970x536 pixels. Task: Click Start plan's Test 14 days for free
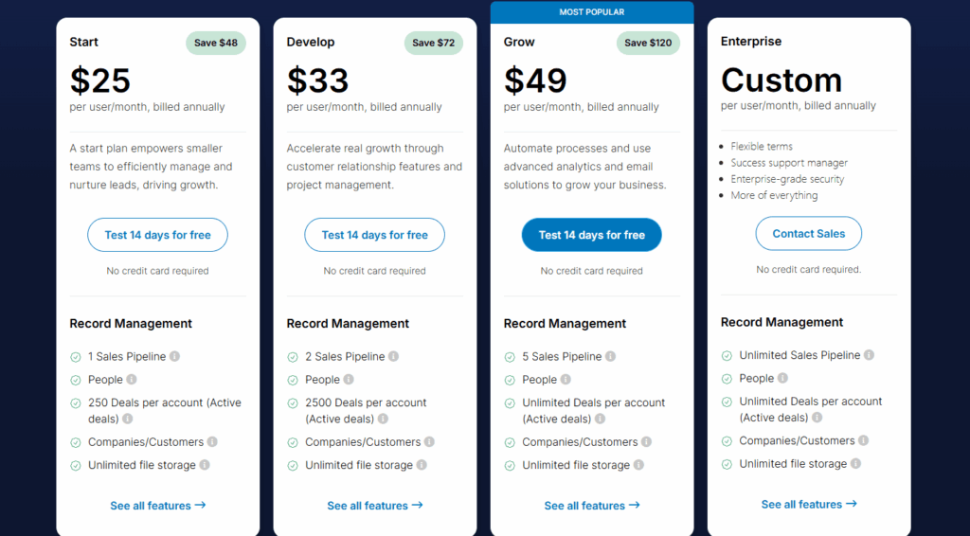[x=157, y=235]
